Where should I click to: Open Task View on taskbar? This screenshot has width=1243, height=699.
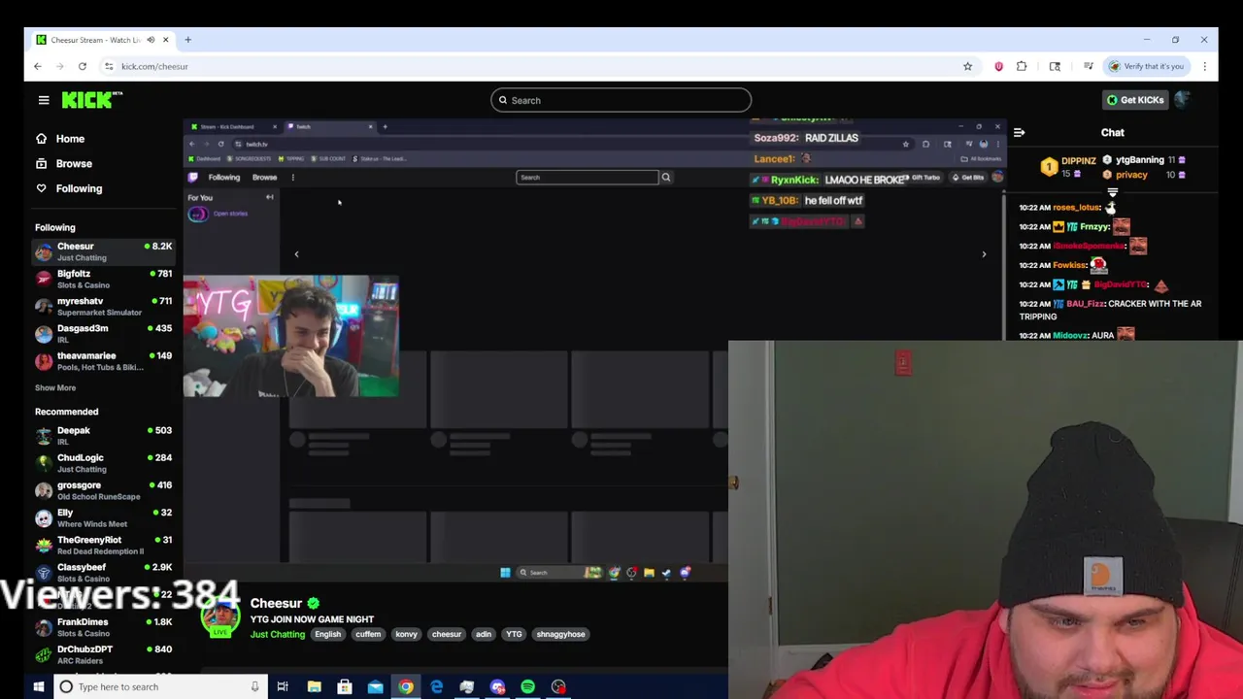click(x=283, y=686)
